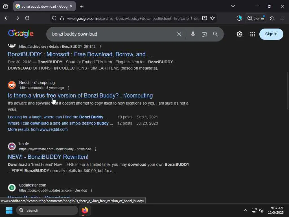Open network status tray icon
Viewport: 289px width, 217px height.
(254, 210)
